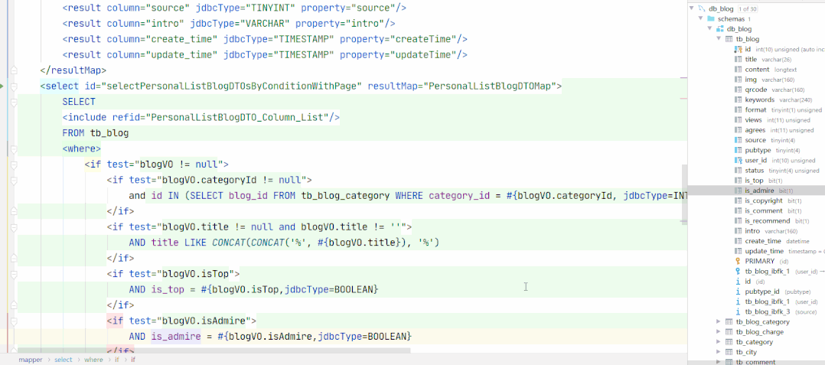Screen dimensions: 825x365
Task: Click the tb_blog_category table icon
Action: point(729,322)
